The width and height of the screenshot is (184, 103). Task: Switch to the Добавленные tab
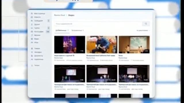[62, 30]
